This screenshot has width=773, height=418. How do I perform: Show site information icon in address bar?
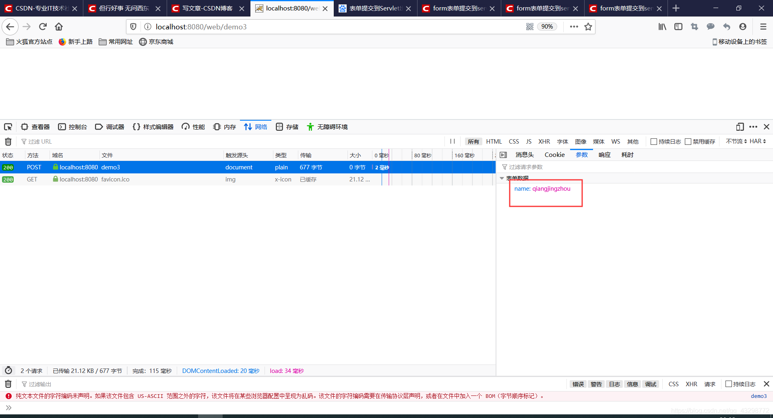point(148,27)
